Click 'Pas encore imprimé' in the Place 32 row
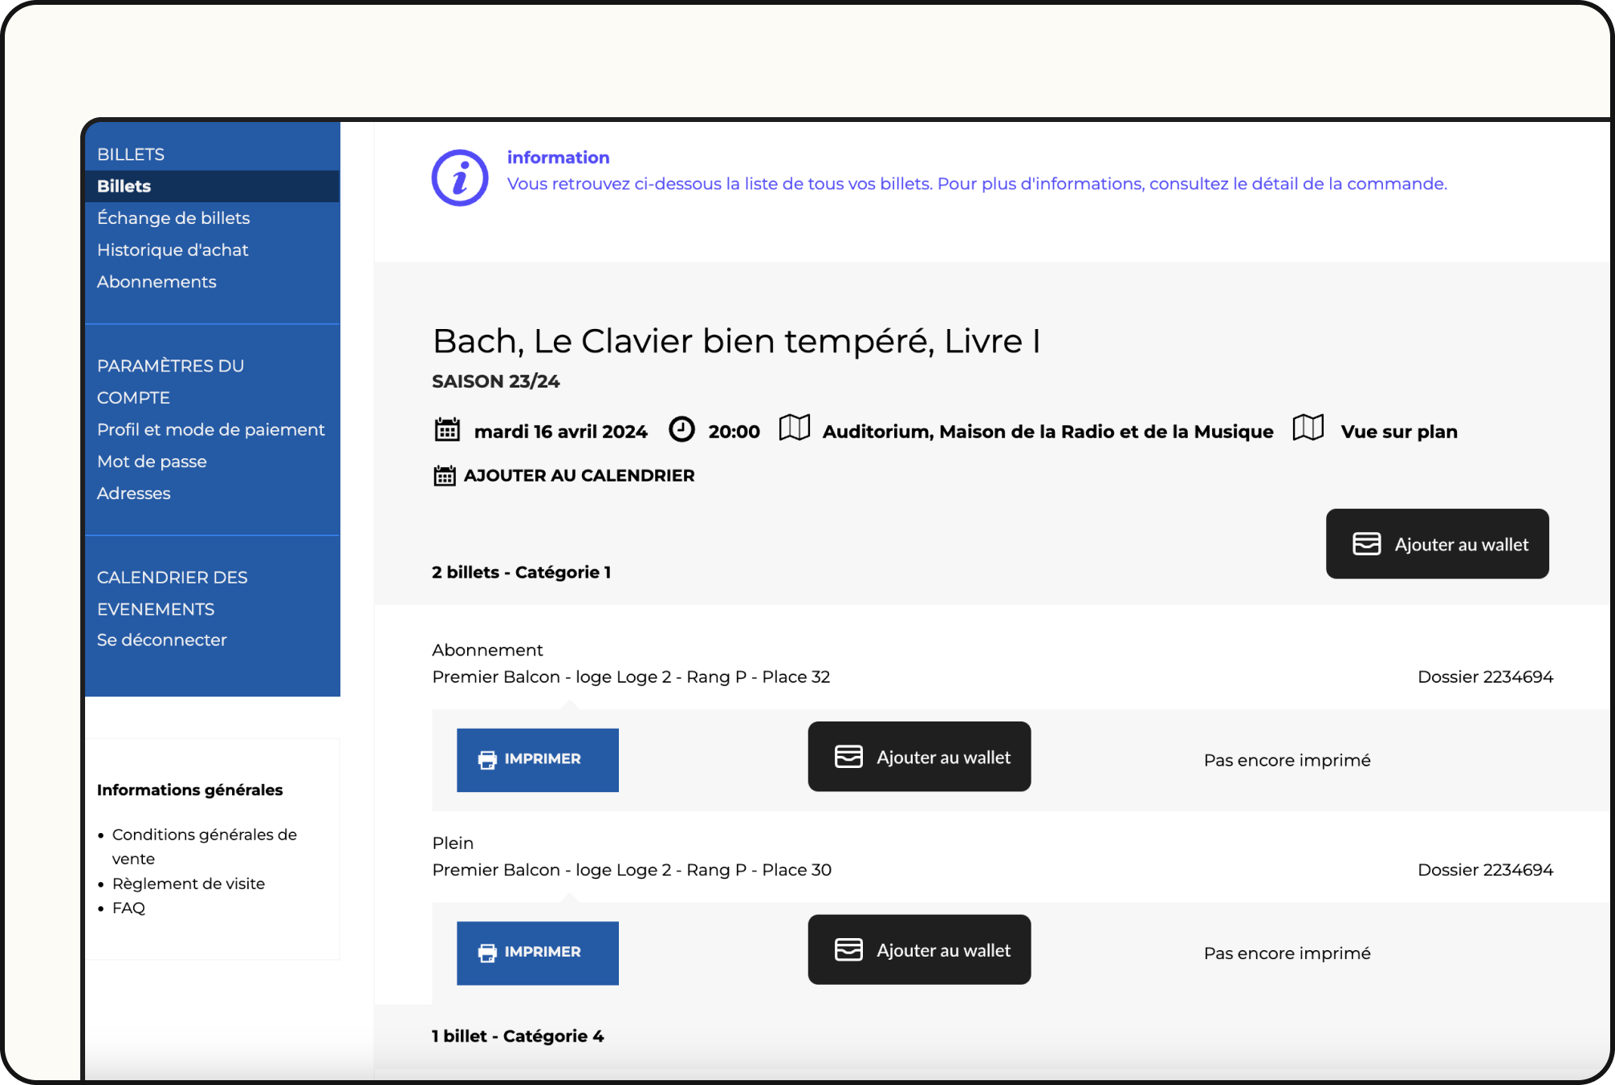The height and width of the screenshot is (1085, 1615). point(1287,760)
